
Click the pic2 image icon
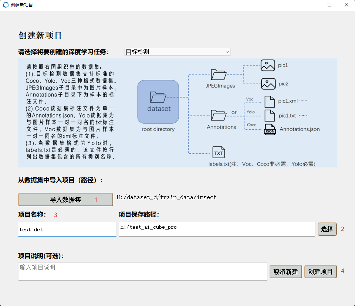tap(268, 84)
